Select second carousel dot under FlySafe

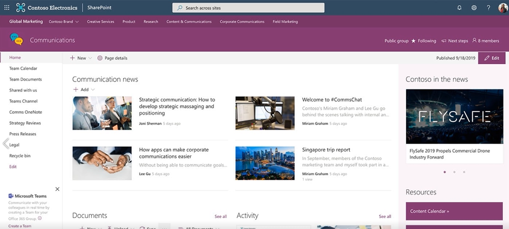pyautogui.click(x=454, y=172)
